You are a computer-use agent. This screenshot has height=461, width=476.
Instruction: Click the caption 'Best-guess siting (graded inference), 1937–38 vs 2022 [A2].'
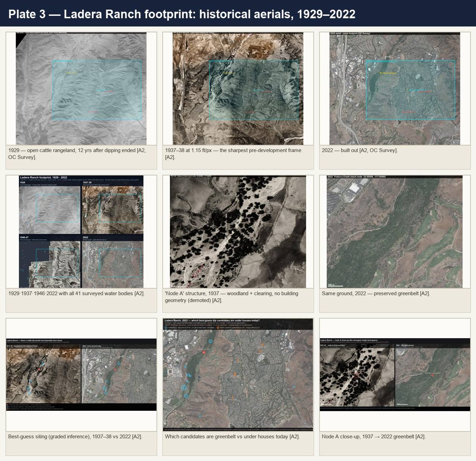75,436
